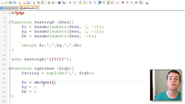Collapse the <?php fold marker on line 1
Image resolution: width=185 pixels, height=104 pixels.
(10, 13)
